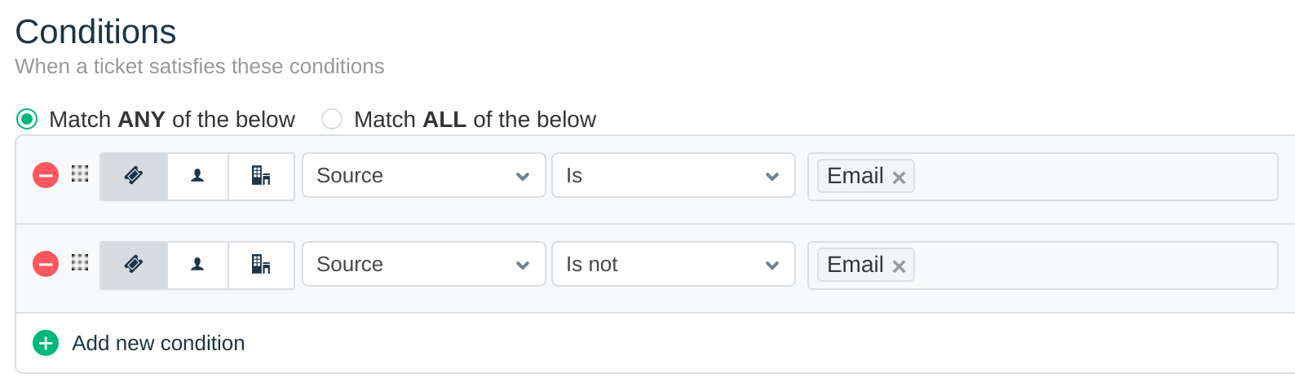Screen dimensions: 1295x386
Task: Grab the drag handle of first condition
Action: point(80,173)
